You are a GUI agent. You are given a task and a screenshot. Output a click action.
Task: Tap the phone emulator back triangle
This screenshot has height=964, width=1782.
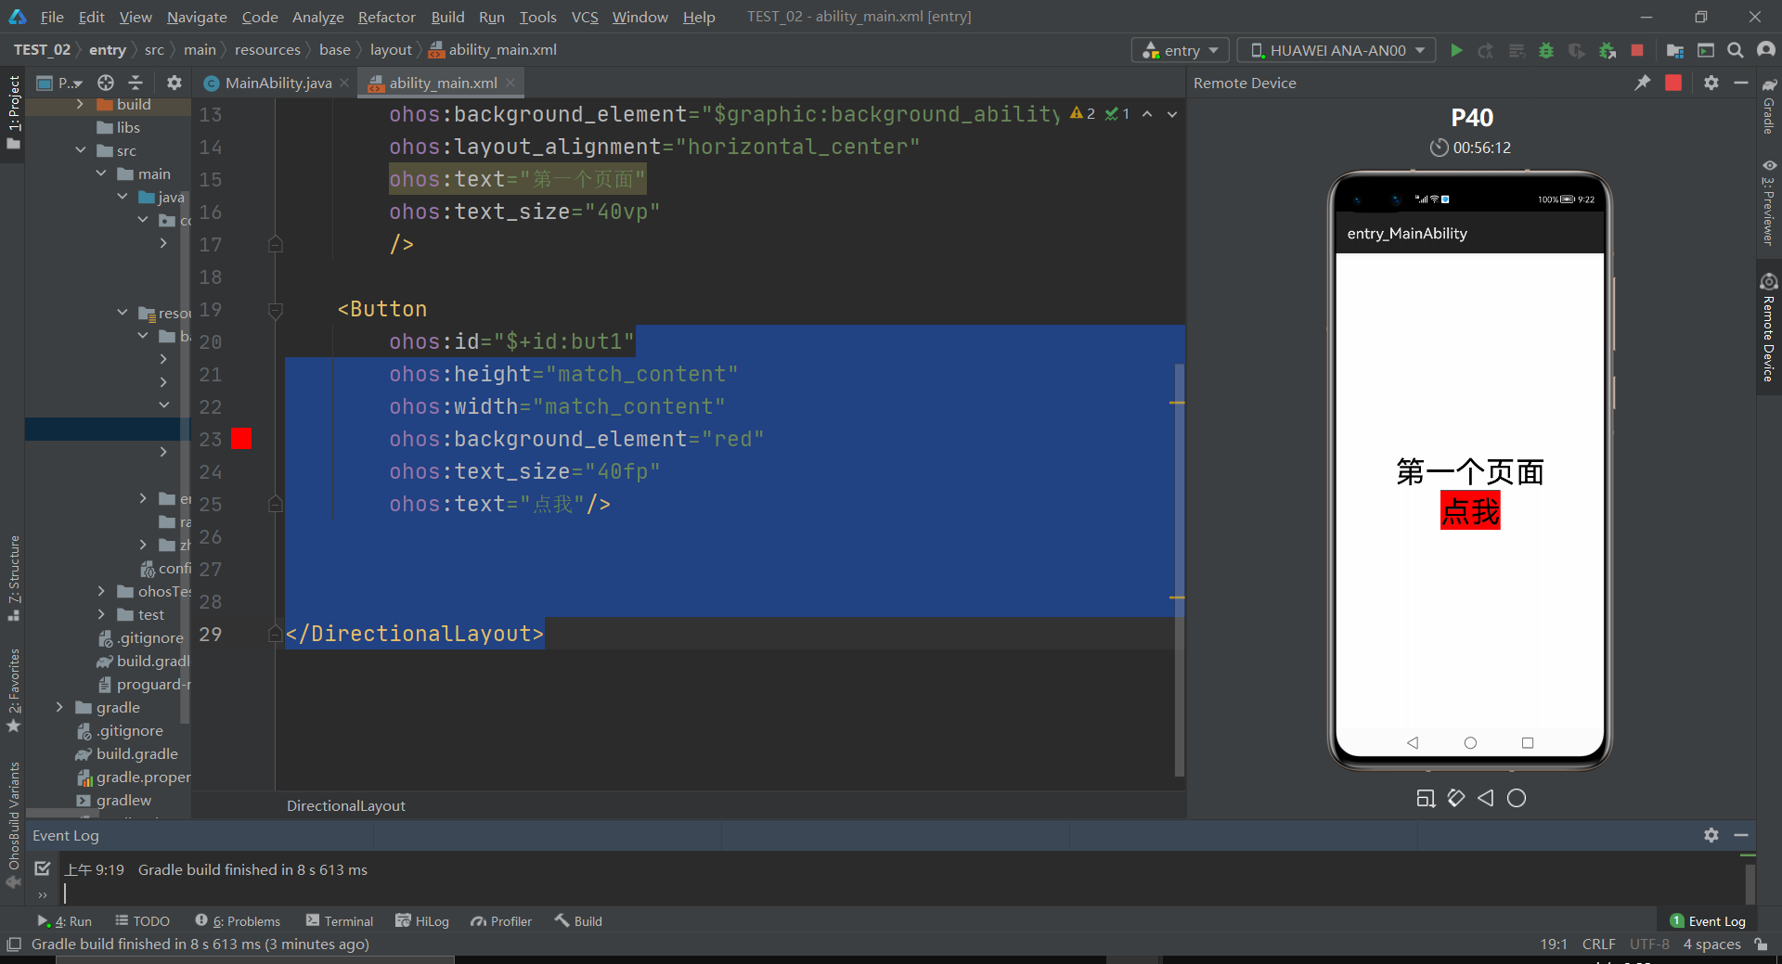(x=1413, y=742)
